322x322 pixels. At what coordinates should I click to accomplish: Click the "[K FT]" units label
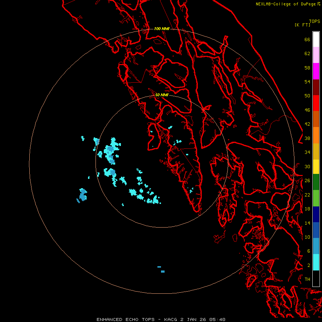click(302, 25)
